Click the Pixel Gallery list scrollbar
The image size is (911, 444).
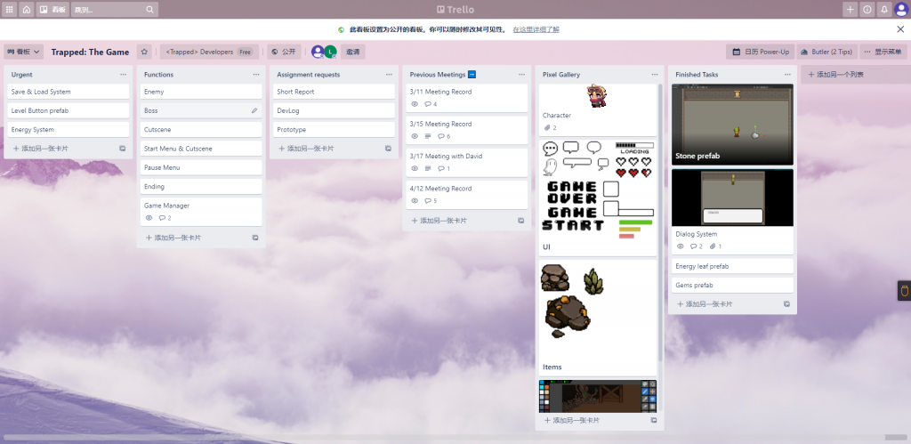click(x=660, y=222)
